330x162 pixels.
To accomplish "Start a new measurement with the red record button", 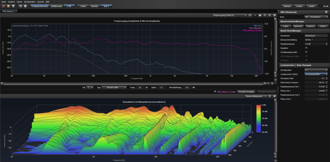I will (x=4, y=6).
